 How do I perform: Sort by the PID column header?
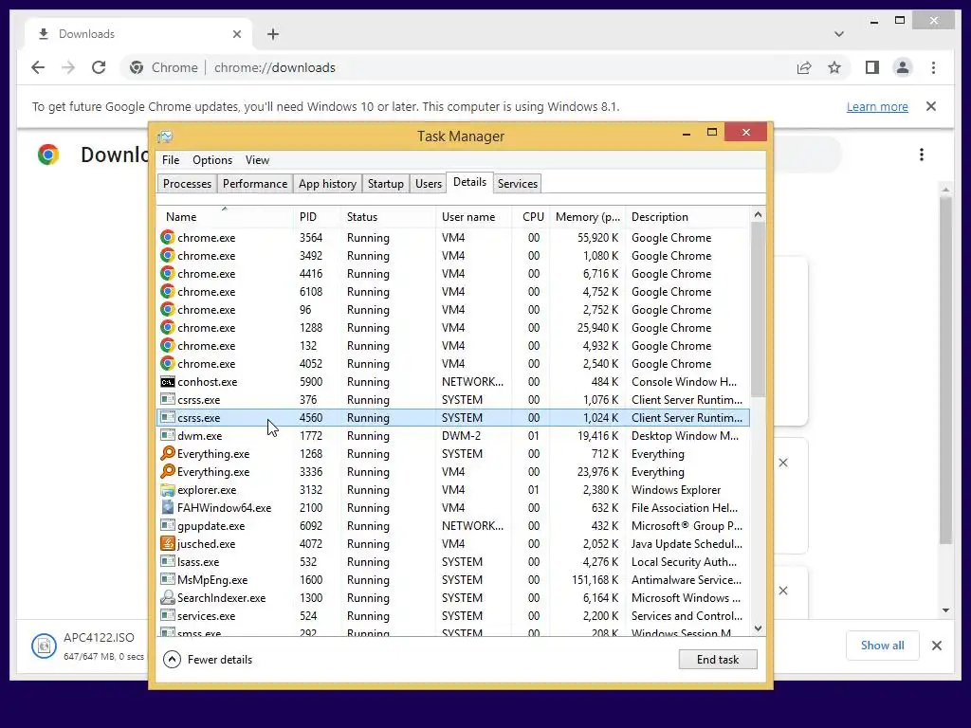click(x=317, y=217)
